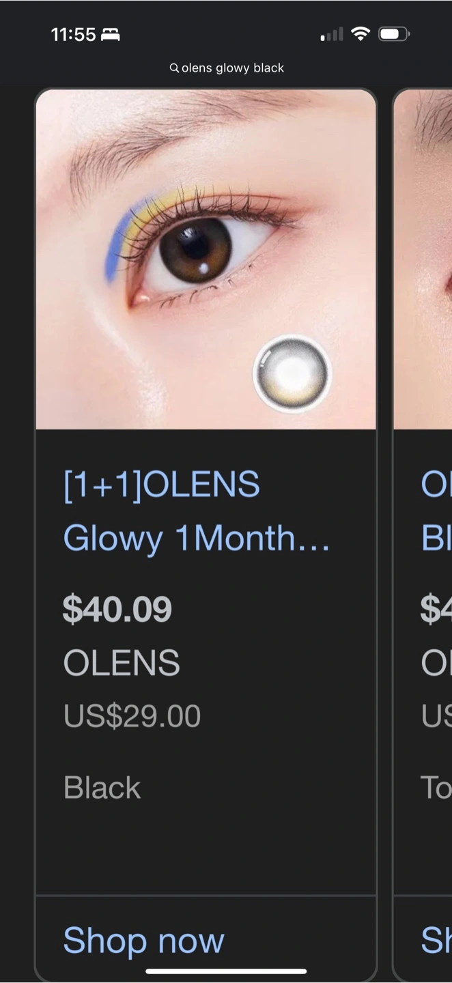Tap the white home indicator bar
This screenshot has width=452, height=983.
(x=226, y=971)
